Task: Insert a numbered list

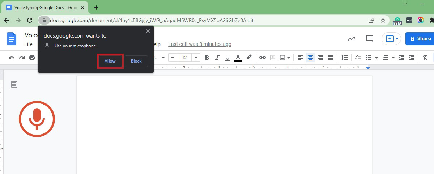Action: 386,58
